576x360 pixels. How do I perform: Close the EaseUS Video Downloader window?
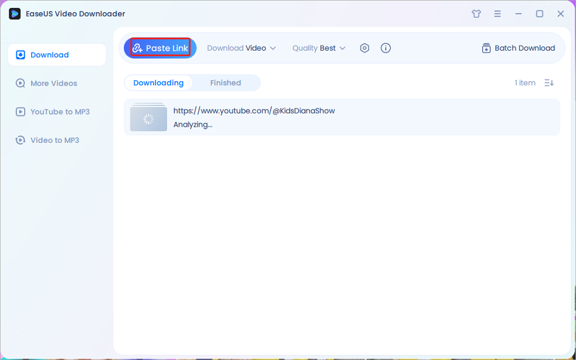[x=560, y=14]
